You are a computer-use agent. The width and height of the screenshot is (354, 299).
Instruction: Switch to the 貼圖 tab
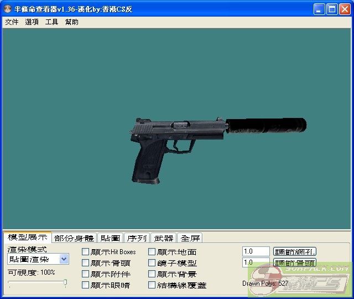click(x=110, y=238)
